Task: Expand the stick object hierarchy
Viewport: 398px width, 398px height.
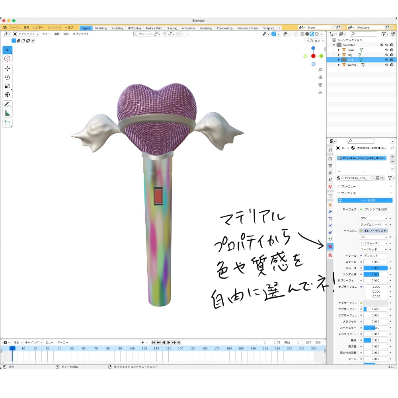Action: pyautogui.click(x=339, y=60)
